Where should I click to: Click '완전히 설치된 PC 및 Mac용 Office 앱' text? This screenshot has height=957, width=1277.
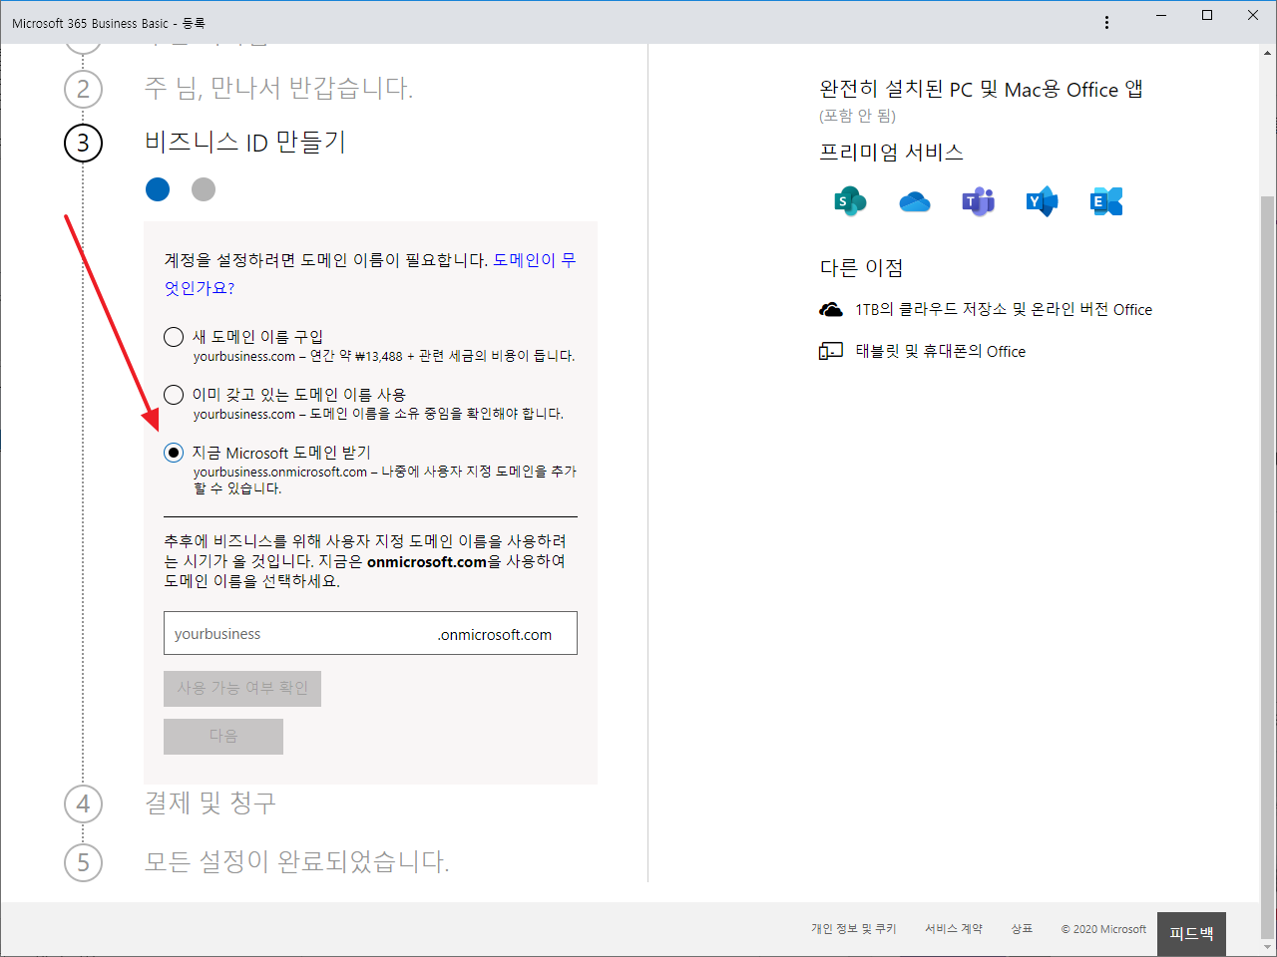pos(982,90)
